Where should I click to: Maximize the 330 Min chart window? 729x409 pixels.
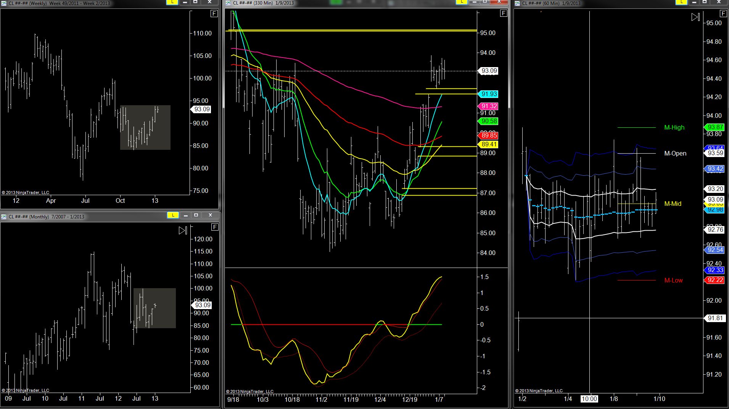485,2
